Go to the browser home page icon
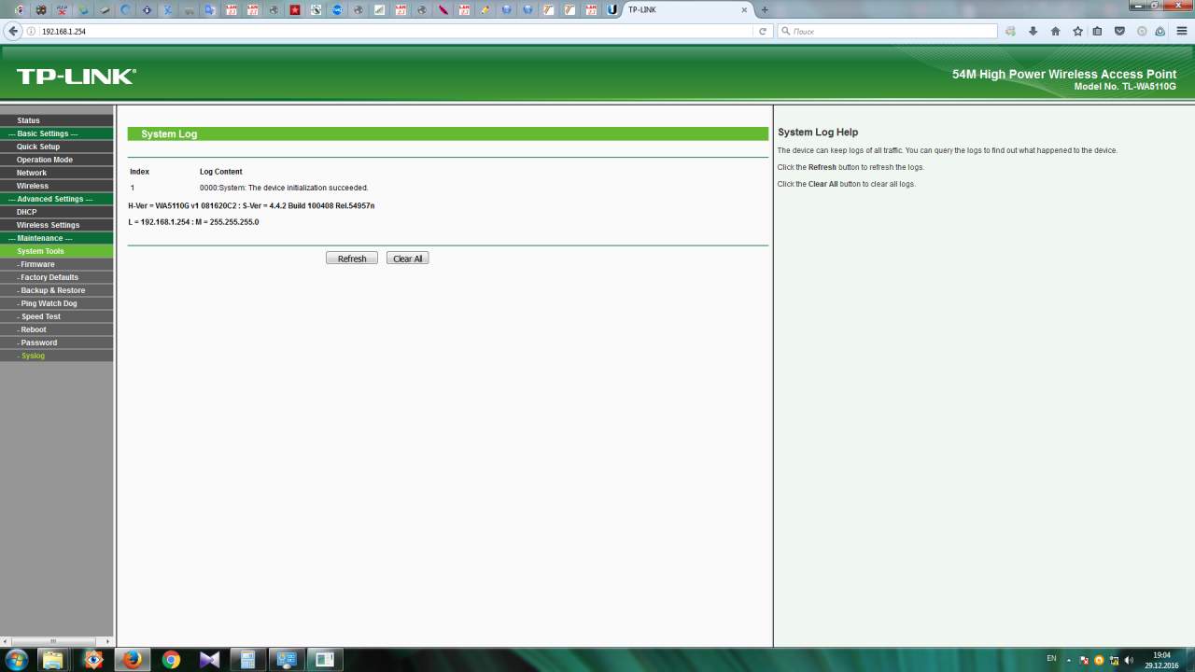The height and width of the screenshot is (672, 1195). tap(1055, 31)
